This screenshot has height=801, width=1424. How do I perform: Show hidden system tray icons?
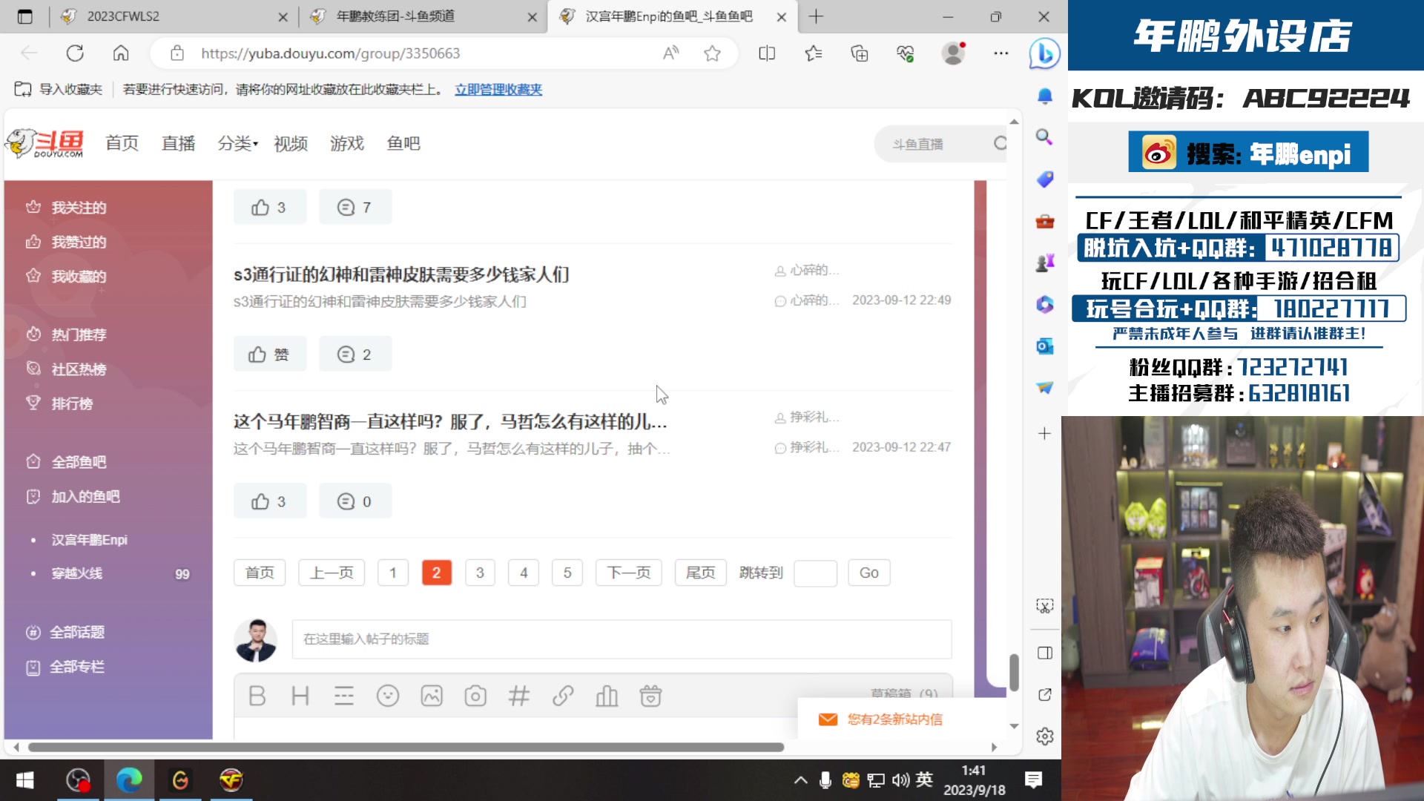(x=800, y=779)
